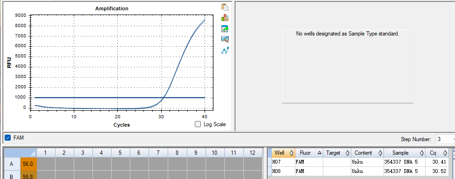Copy the Amplification chart to clipboard

pyautogui.click(x=225, y=7)
